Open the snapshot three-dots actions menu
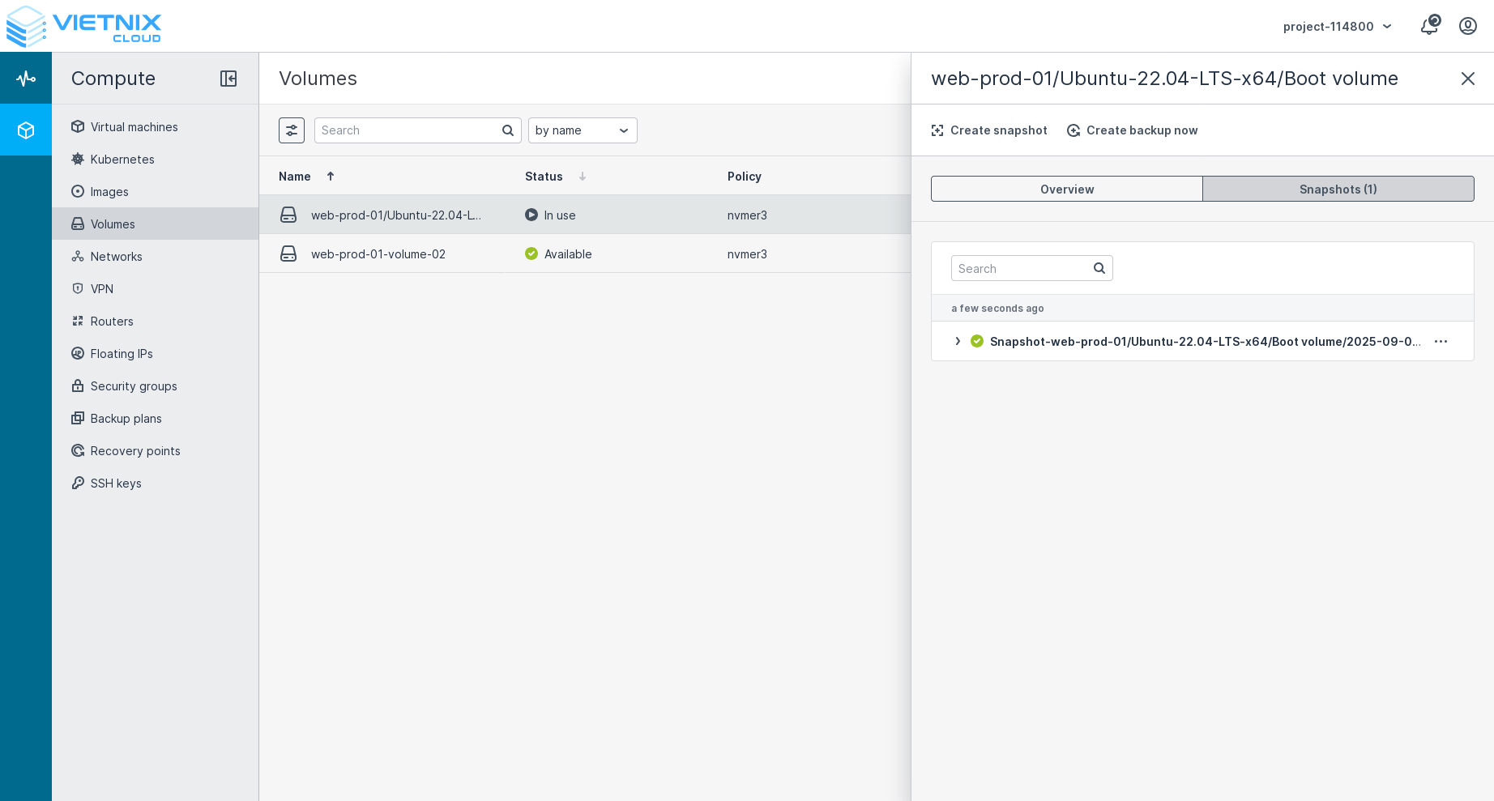This screenshot has height=801, width=1494. 1441,342
